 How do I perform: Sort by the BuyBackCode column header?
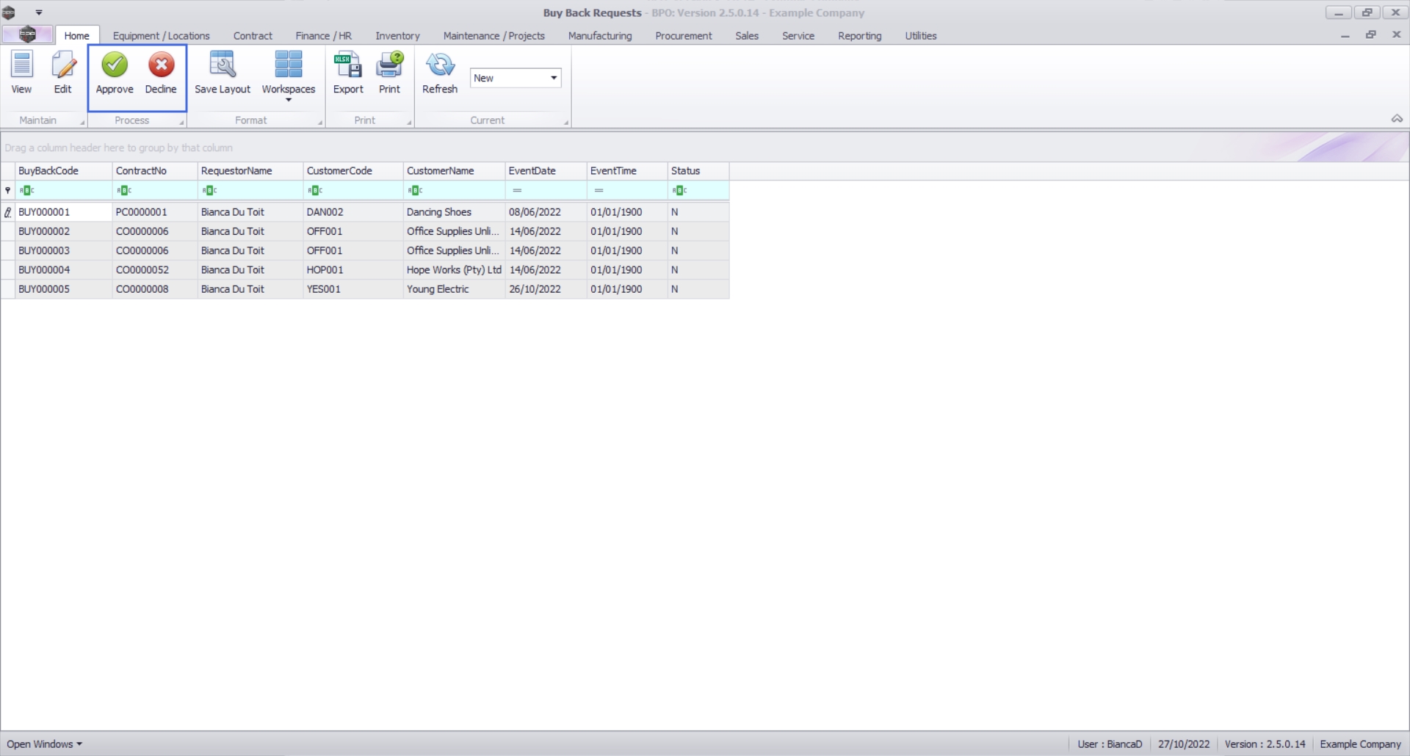click(64, 171)
